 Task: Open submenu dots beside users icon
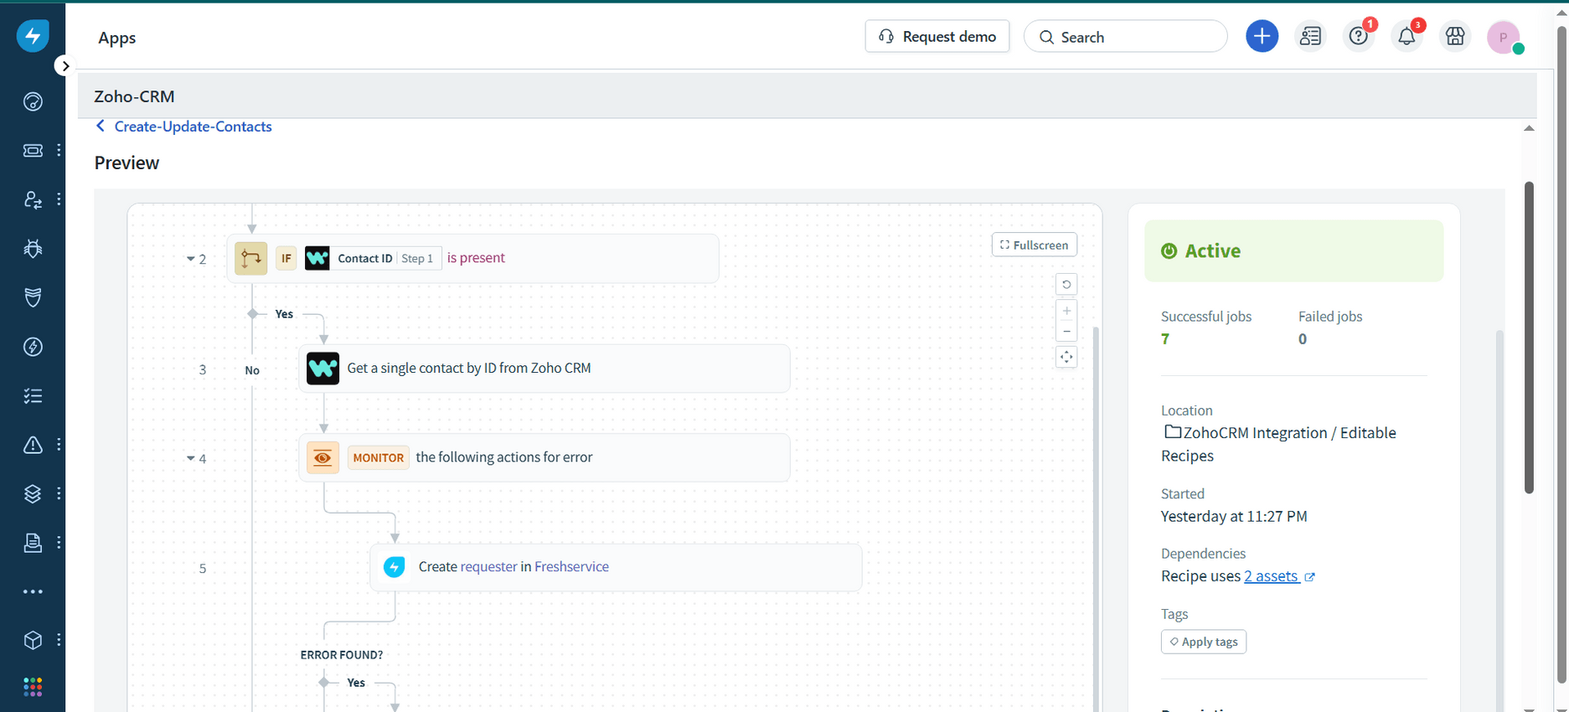pos(59,199)
